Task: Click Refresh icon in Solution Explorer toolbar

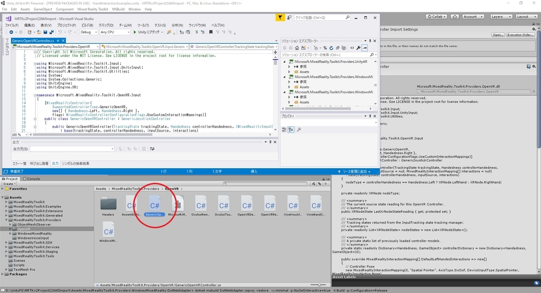Action: tap(331, 48)
